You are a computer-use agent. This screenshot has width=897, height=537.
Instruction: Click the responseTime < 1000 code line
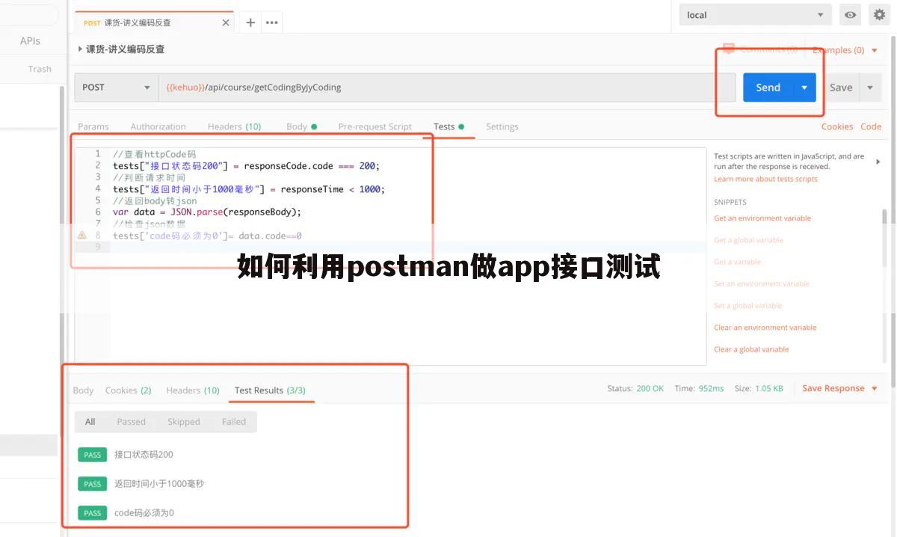tap(249, 189)
